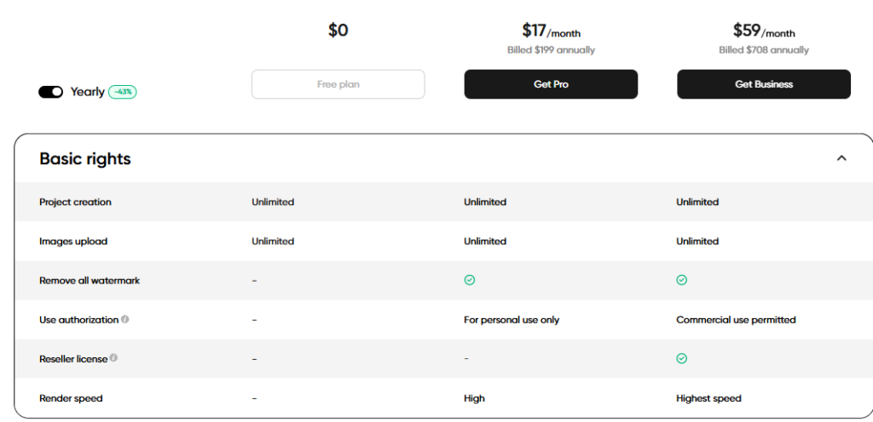873x422 pixels.
Task: Click the Free plan button
Action: tap(338, 84)
